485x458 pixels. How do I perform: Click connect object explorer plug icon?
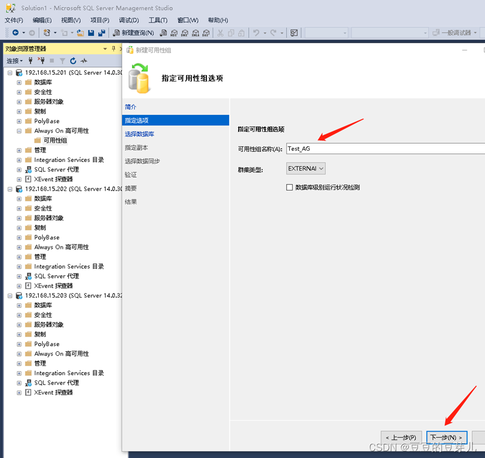[30, 61]
